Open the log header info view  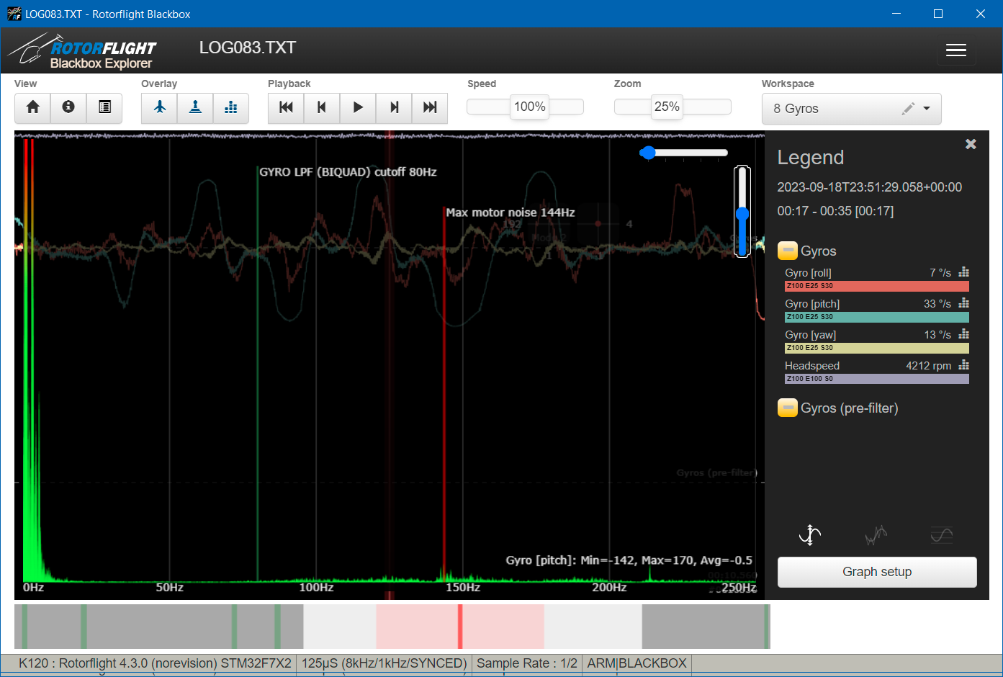(x=68, y=107)
